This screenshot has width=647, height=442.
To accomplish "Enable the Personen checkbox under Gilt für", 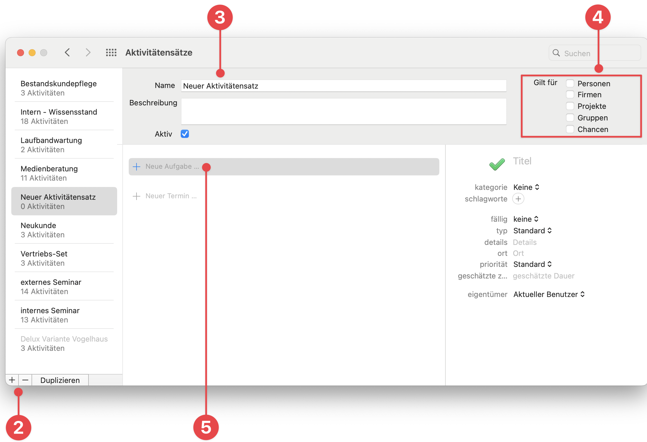I will (x=570, y=83).
